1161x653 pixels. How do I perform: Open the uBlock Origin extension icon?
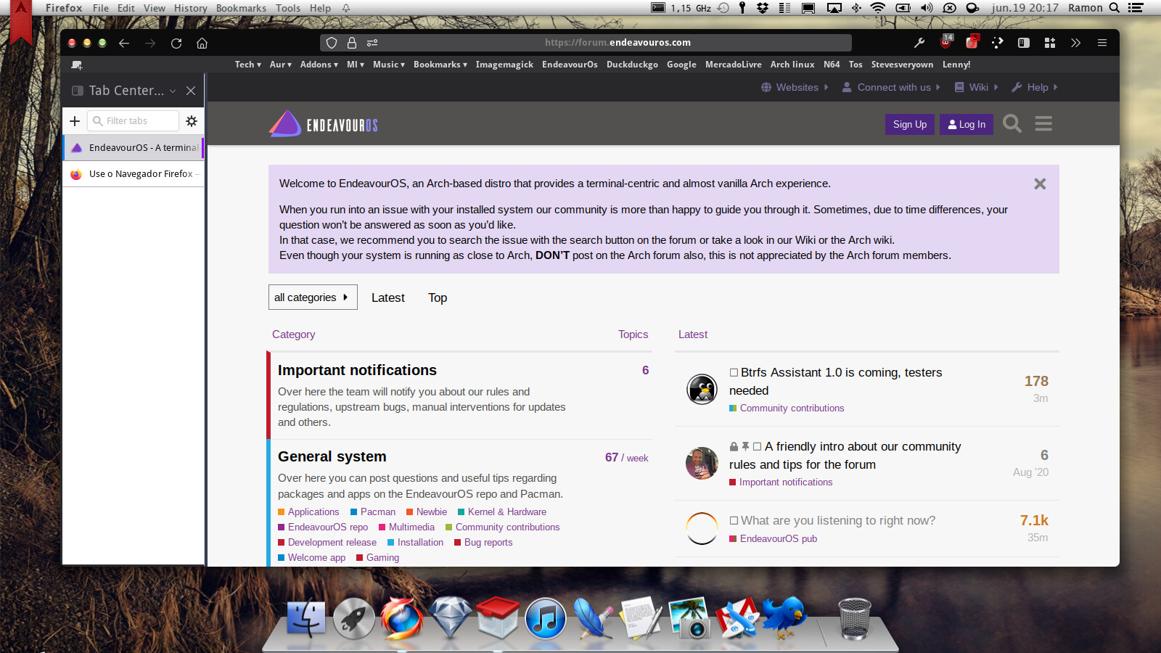coord(945,42)
